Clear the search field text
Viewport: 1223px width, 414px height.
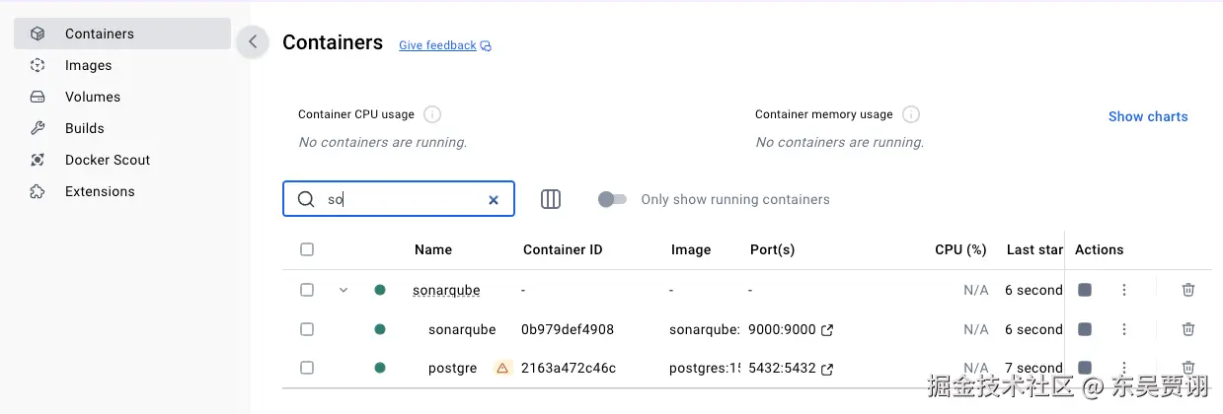point(494,199)
